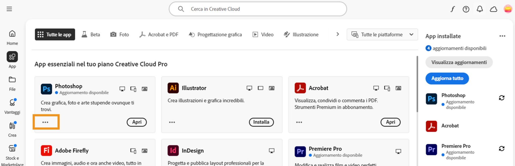Open the App installate more options menu
Screen dimensions: 515x166
click(x=502, y=36)
